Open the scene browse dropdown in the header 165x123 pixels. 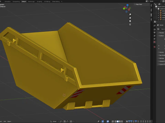[x=147, y=1]
